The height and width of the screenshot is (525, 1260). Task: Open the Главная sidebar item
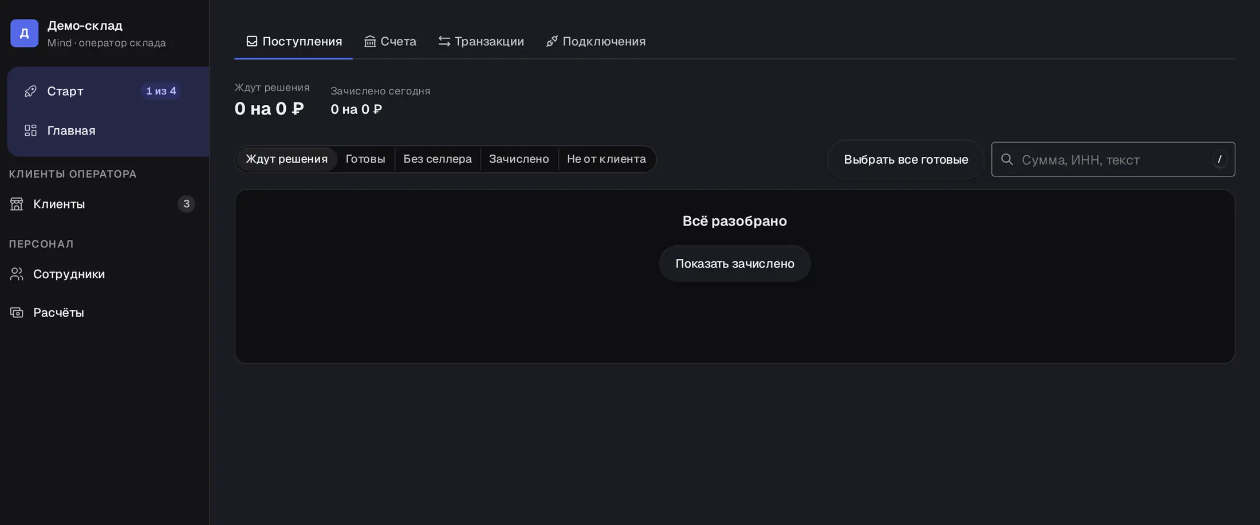pyautogui.click(x=108, y=131)
